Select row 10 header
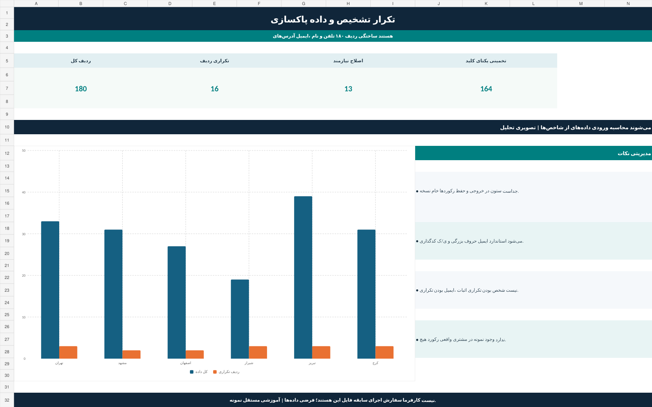This screenshot has height=407, width=652. (x=7, y=127)
